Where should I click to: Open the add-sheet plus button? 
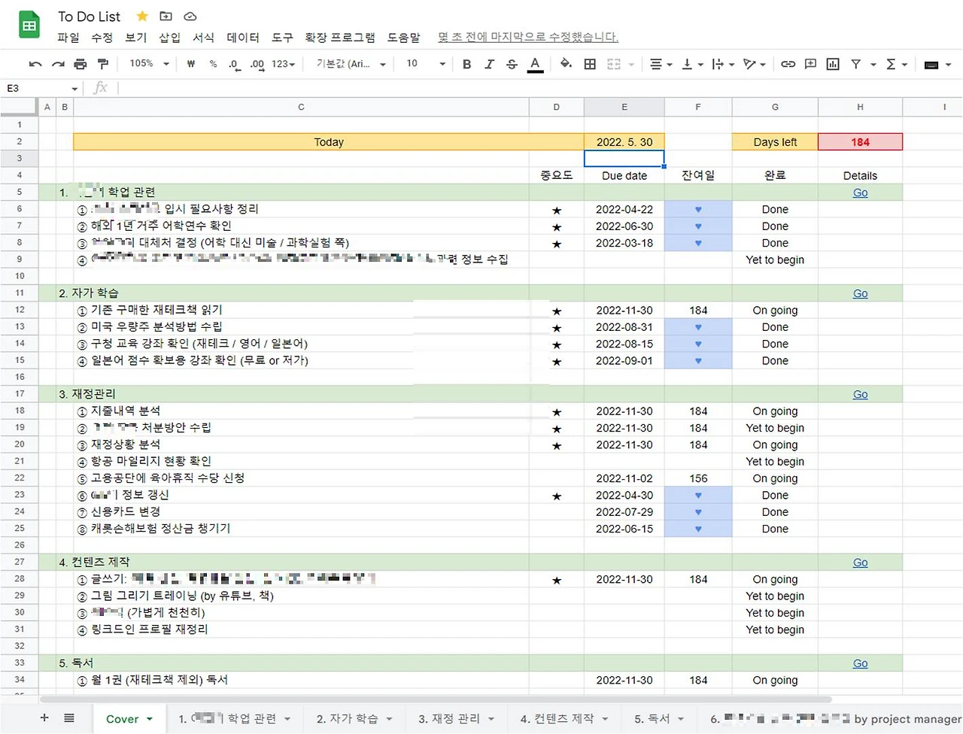44,718
